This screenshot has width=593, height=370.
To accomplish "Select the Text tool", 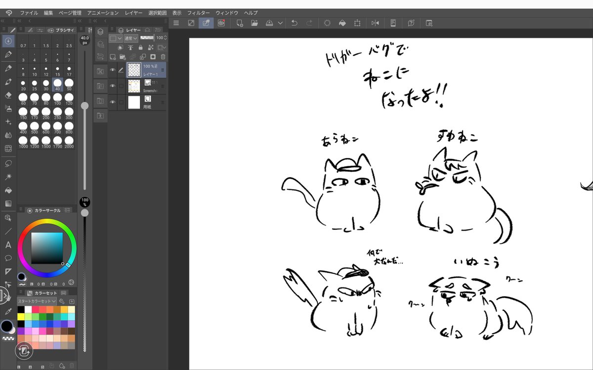I will pos(8,245).
